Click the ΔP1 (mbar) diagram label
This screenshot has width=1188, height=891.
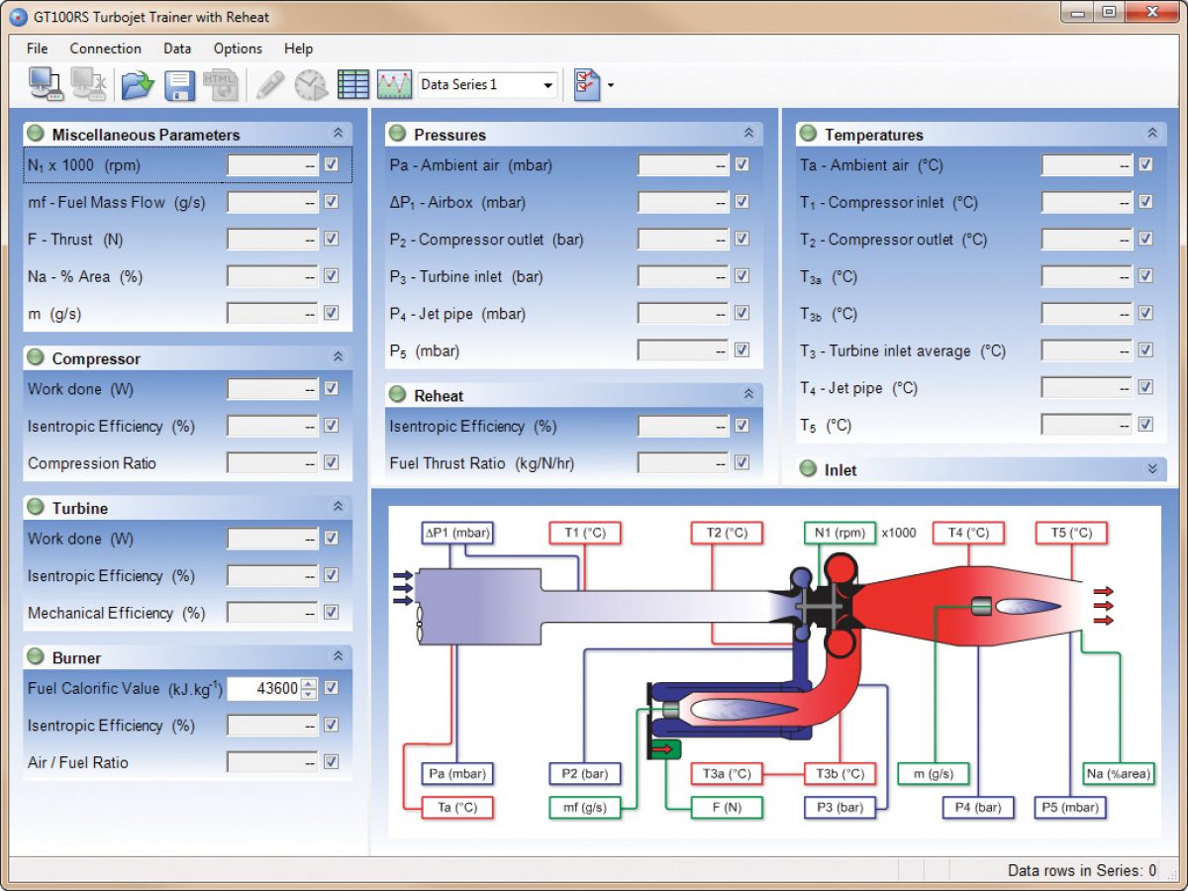click(456, 533)
